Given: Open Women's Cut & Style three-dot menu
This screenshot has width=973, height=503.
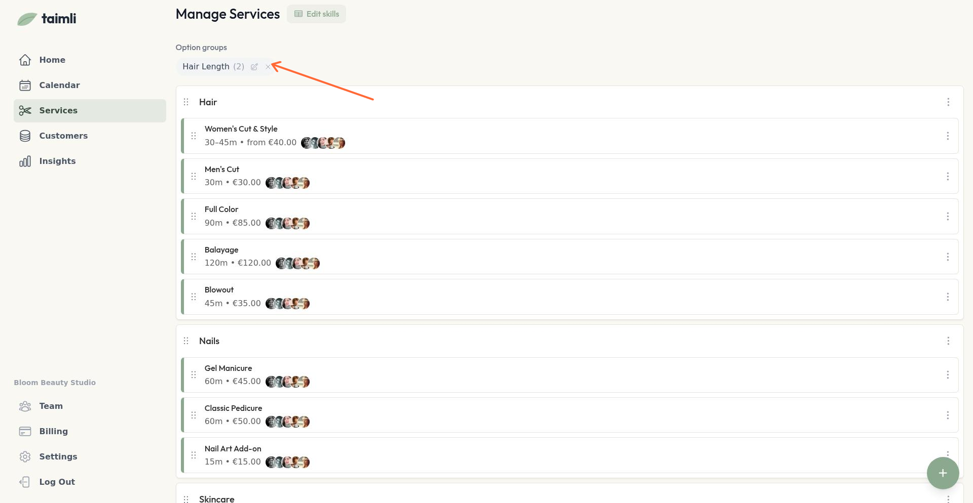Looking at the screenshot, I should tap(947, 136).
